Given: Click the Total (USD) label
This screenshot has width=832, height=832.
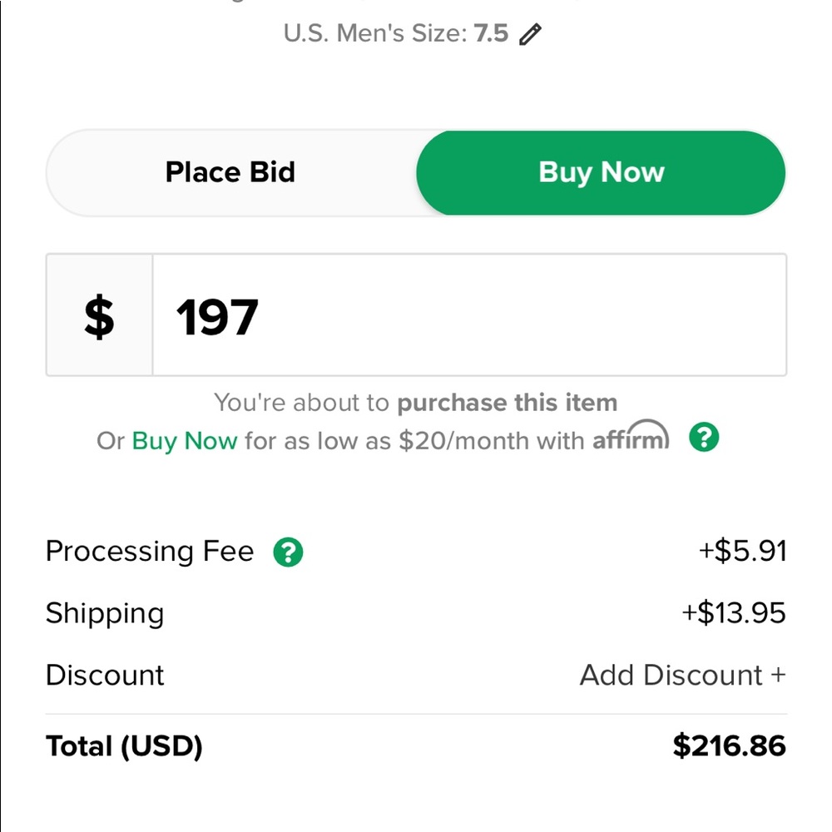Looking at the screenshot, I should (124, 746).
